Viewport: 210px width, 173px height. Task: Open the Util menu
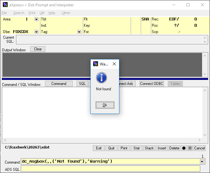pyautogui.click(x=42, y=13)
